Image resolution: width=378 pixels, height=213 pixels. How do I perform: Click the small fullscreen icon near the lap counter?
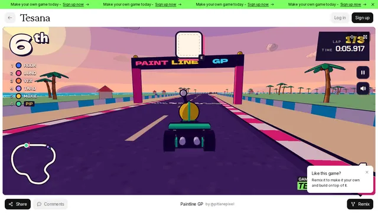[x=365, y=37]
